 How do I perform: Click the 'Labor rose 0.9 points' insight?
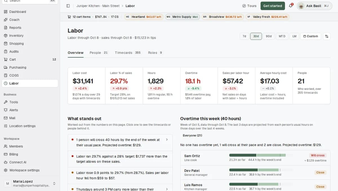point(120,176)
